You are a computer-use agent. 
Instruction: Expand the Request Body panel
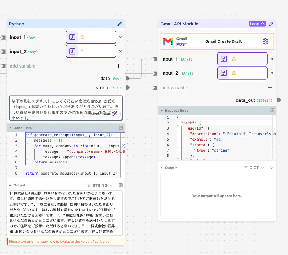coord(272,110)
